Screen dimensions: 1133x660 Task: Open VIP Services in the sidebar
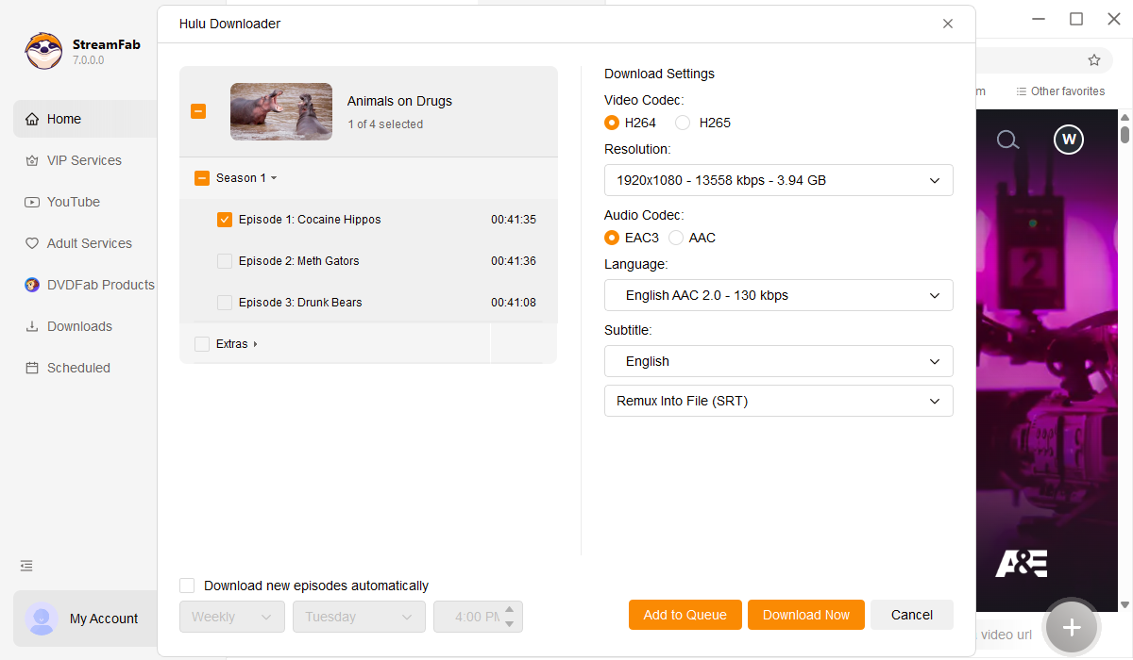click(x=84, y=160)
